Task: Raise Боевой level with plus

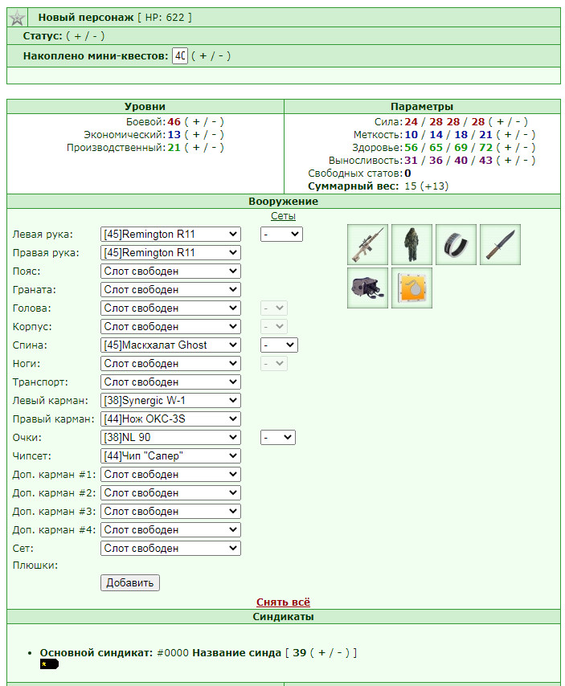Action: tap(196, 121)
